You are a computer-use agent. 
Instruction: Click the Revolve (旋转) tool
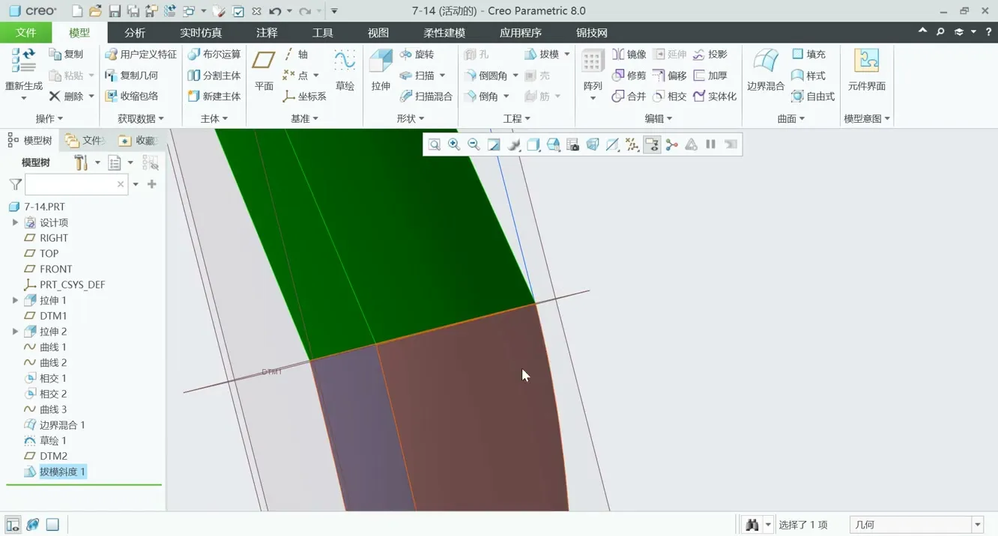(x=417, y=55)
